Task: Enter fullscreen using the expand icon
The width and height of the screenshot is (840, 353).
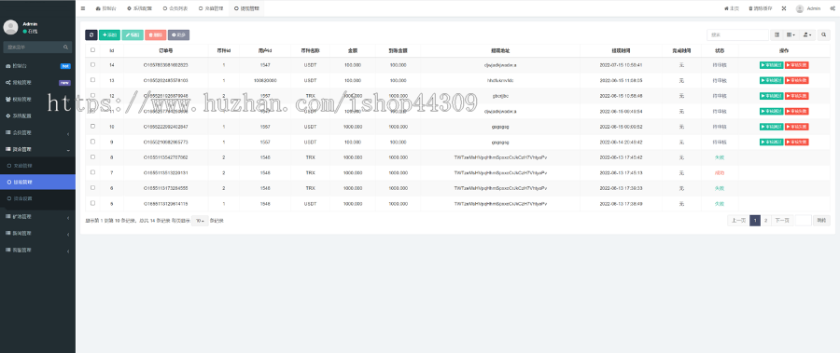Action: pyautogui.click(x=784, y=8)
